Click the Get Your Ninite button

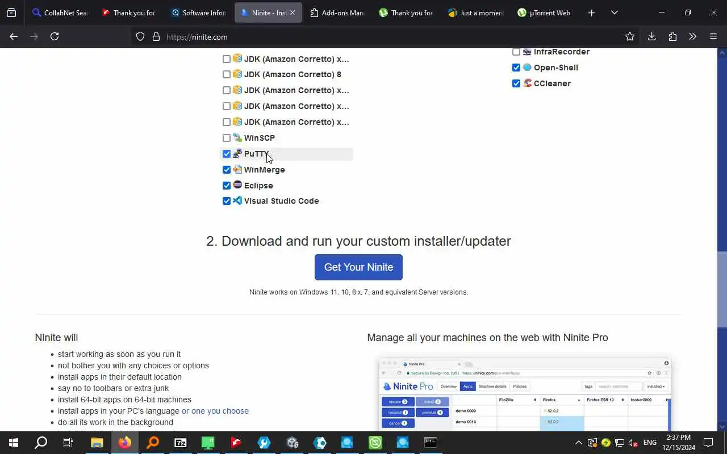[x=358, y=267]
